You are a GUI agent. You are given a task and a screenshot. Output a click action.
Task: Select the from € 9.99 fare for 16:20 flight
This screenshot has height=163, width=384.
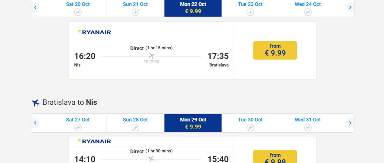[x=275, y=50]
